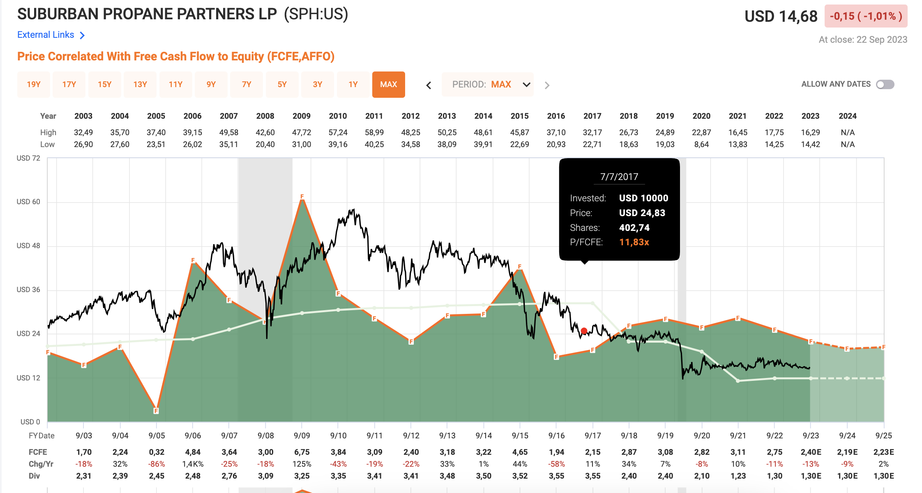Click the chart title Price Correlated With FCFE
The image size is (922, 493).
coord(176,56)
